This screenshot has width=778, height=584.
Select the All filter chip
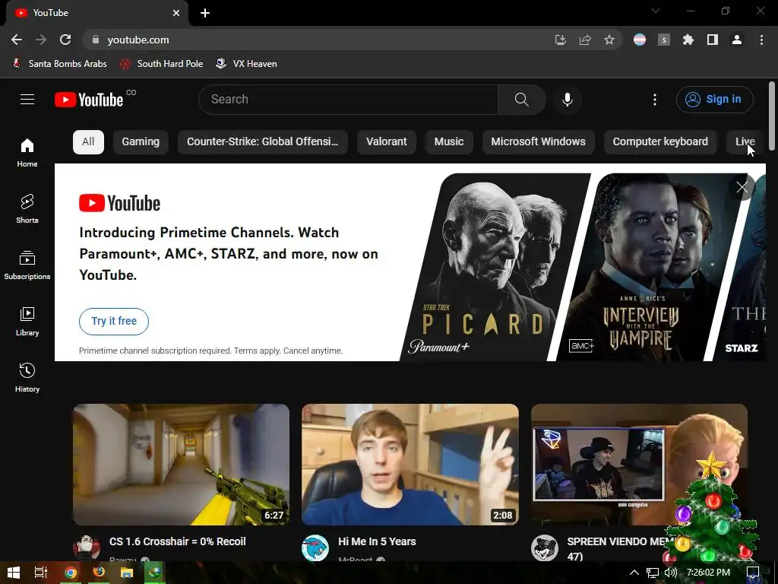click(88, 141)
